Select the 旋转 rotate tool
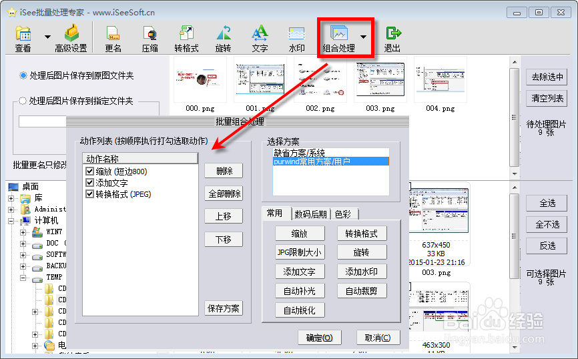This screenshot has width=578, height=359. (x=223, y=39)
